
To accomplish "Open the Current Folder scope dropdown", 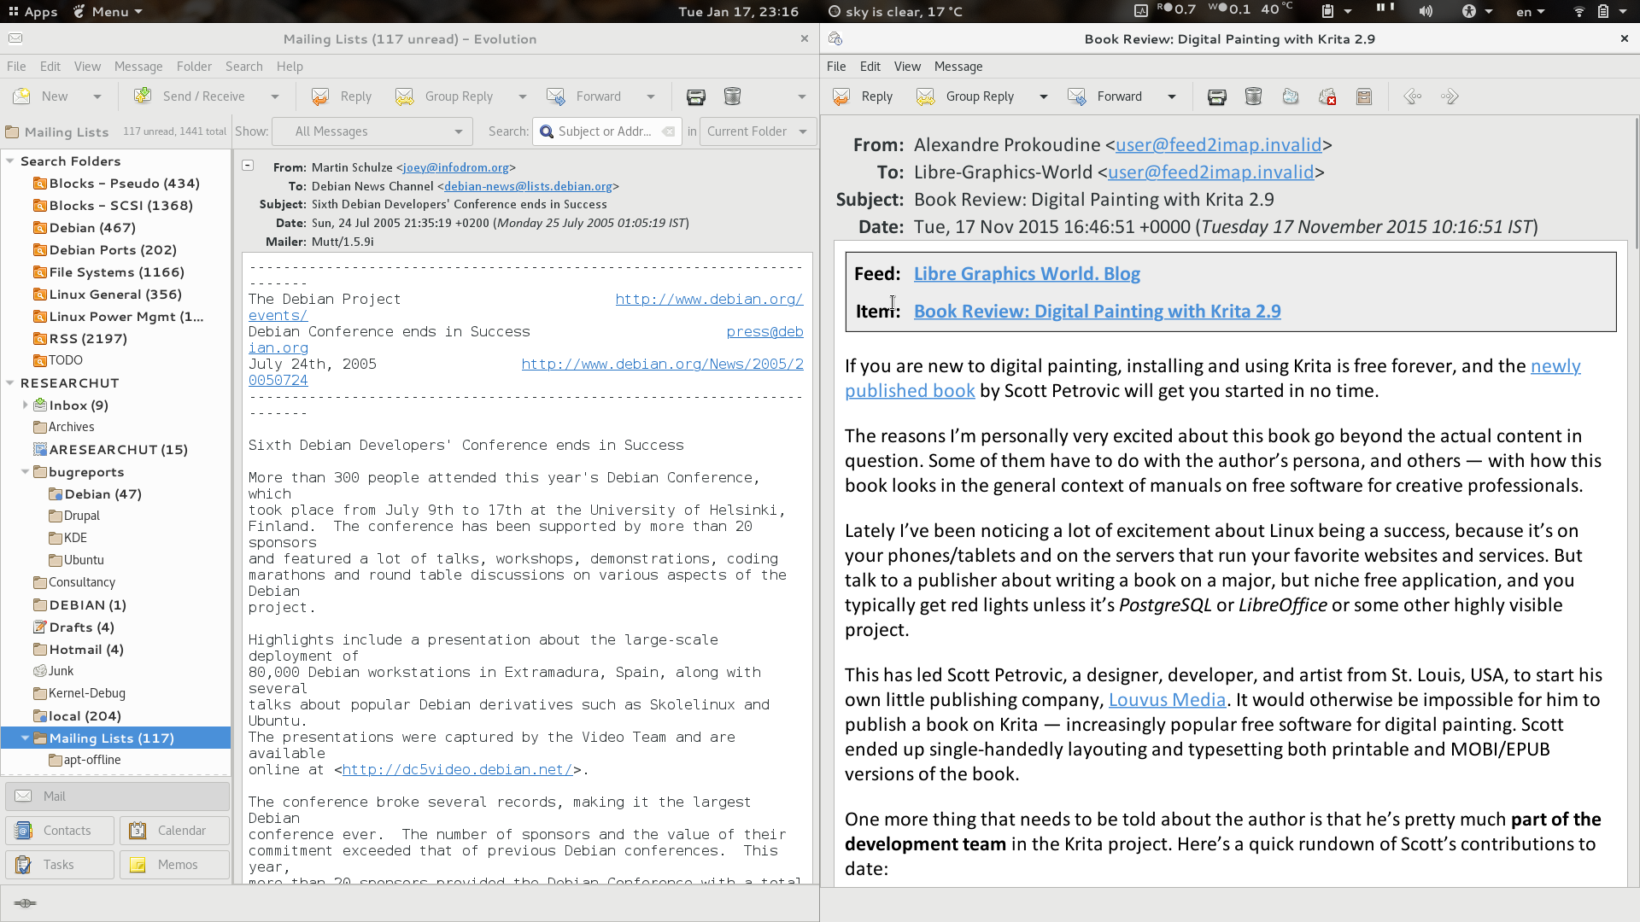I will (x=758, y=131).
